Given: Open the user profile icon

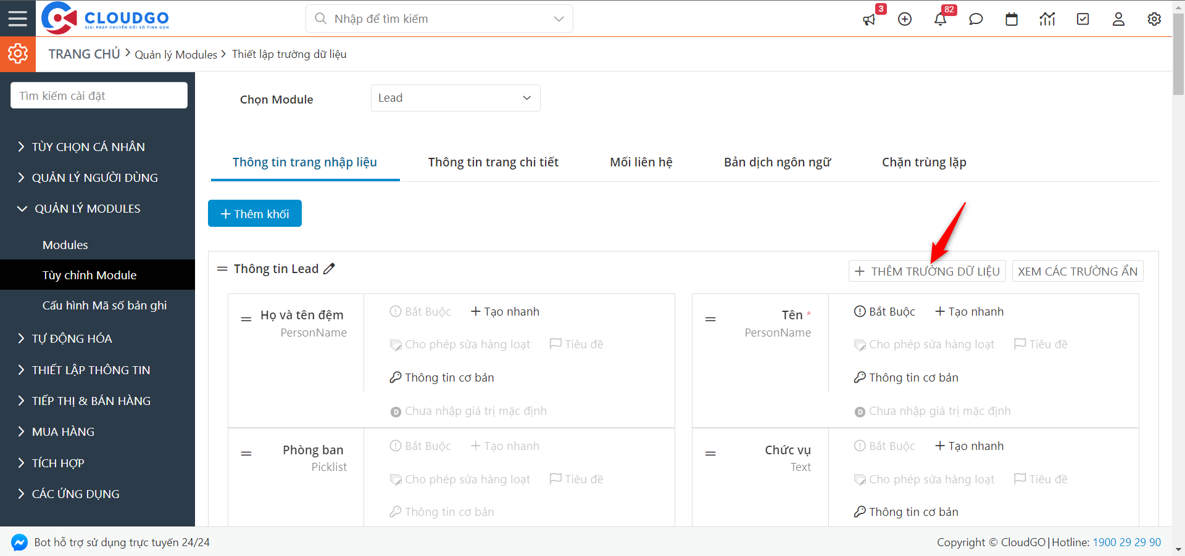Looking at the screenshot, I should click(x=1118, y=18).
